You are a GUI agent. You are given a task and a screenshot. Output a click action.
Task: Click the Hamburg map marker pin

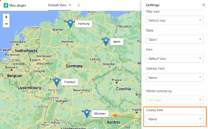coord(70,23)
